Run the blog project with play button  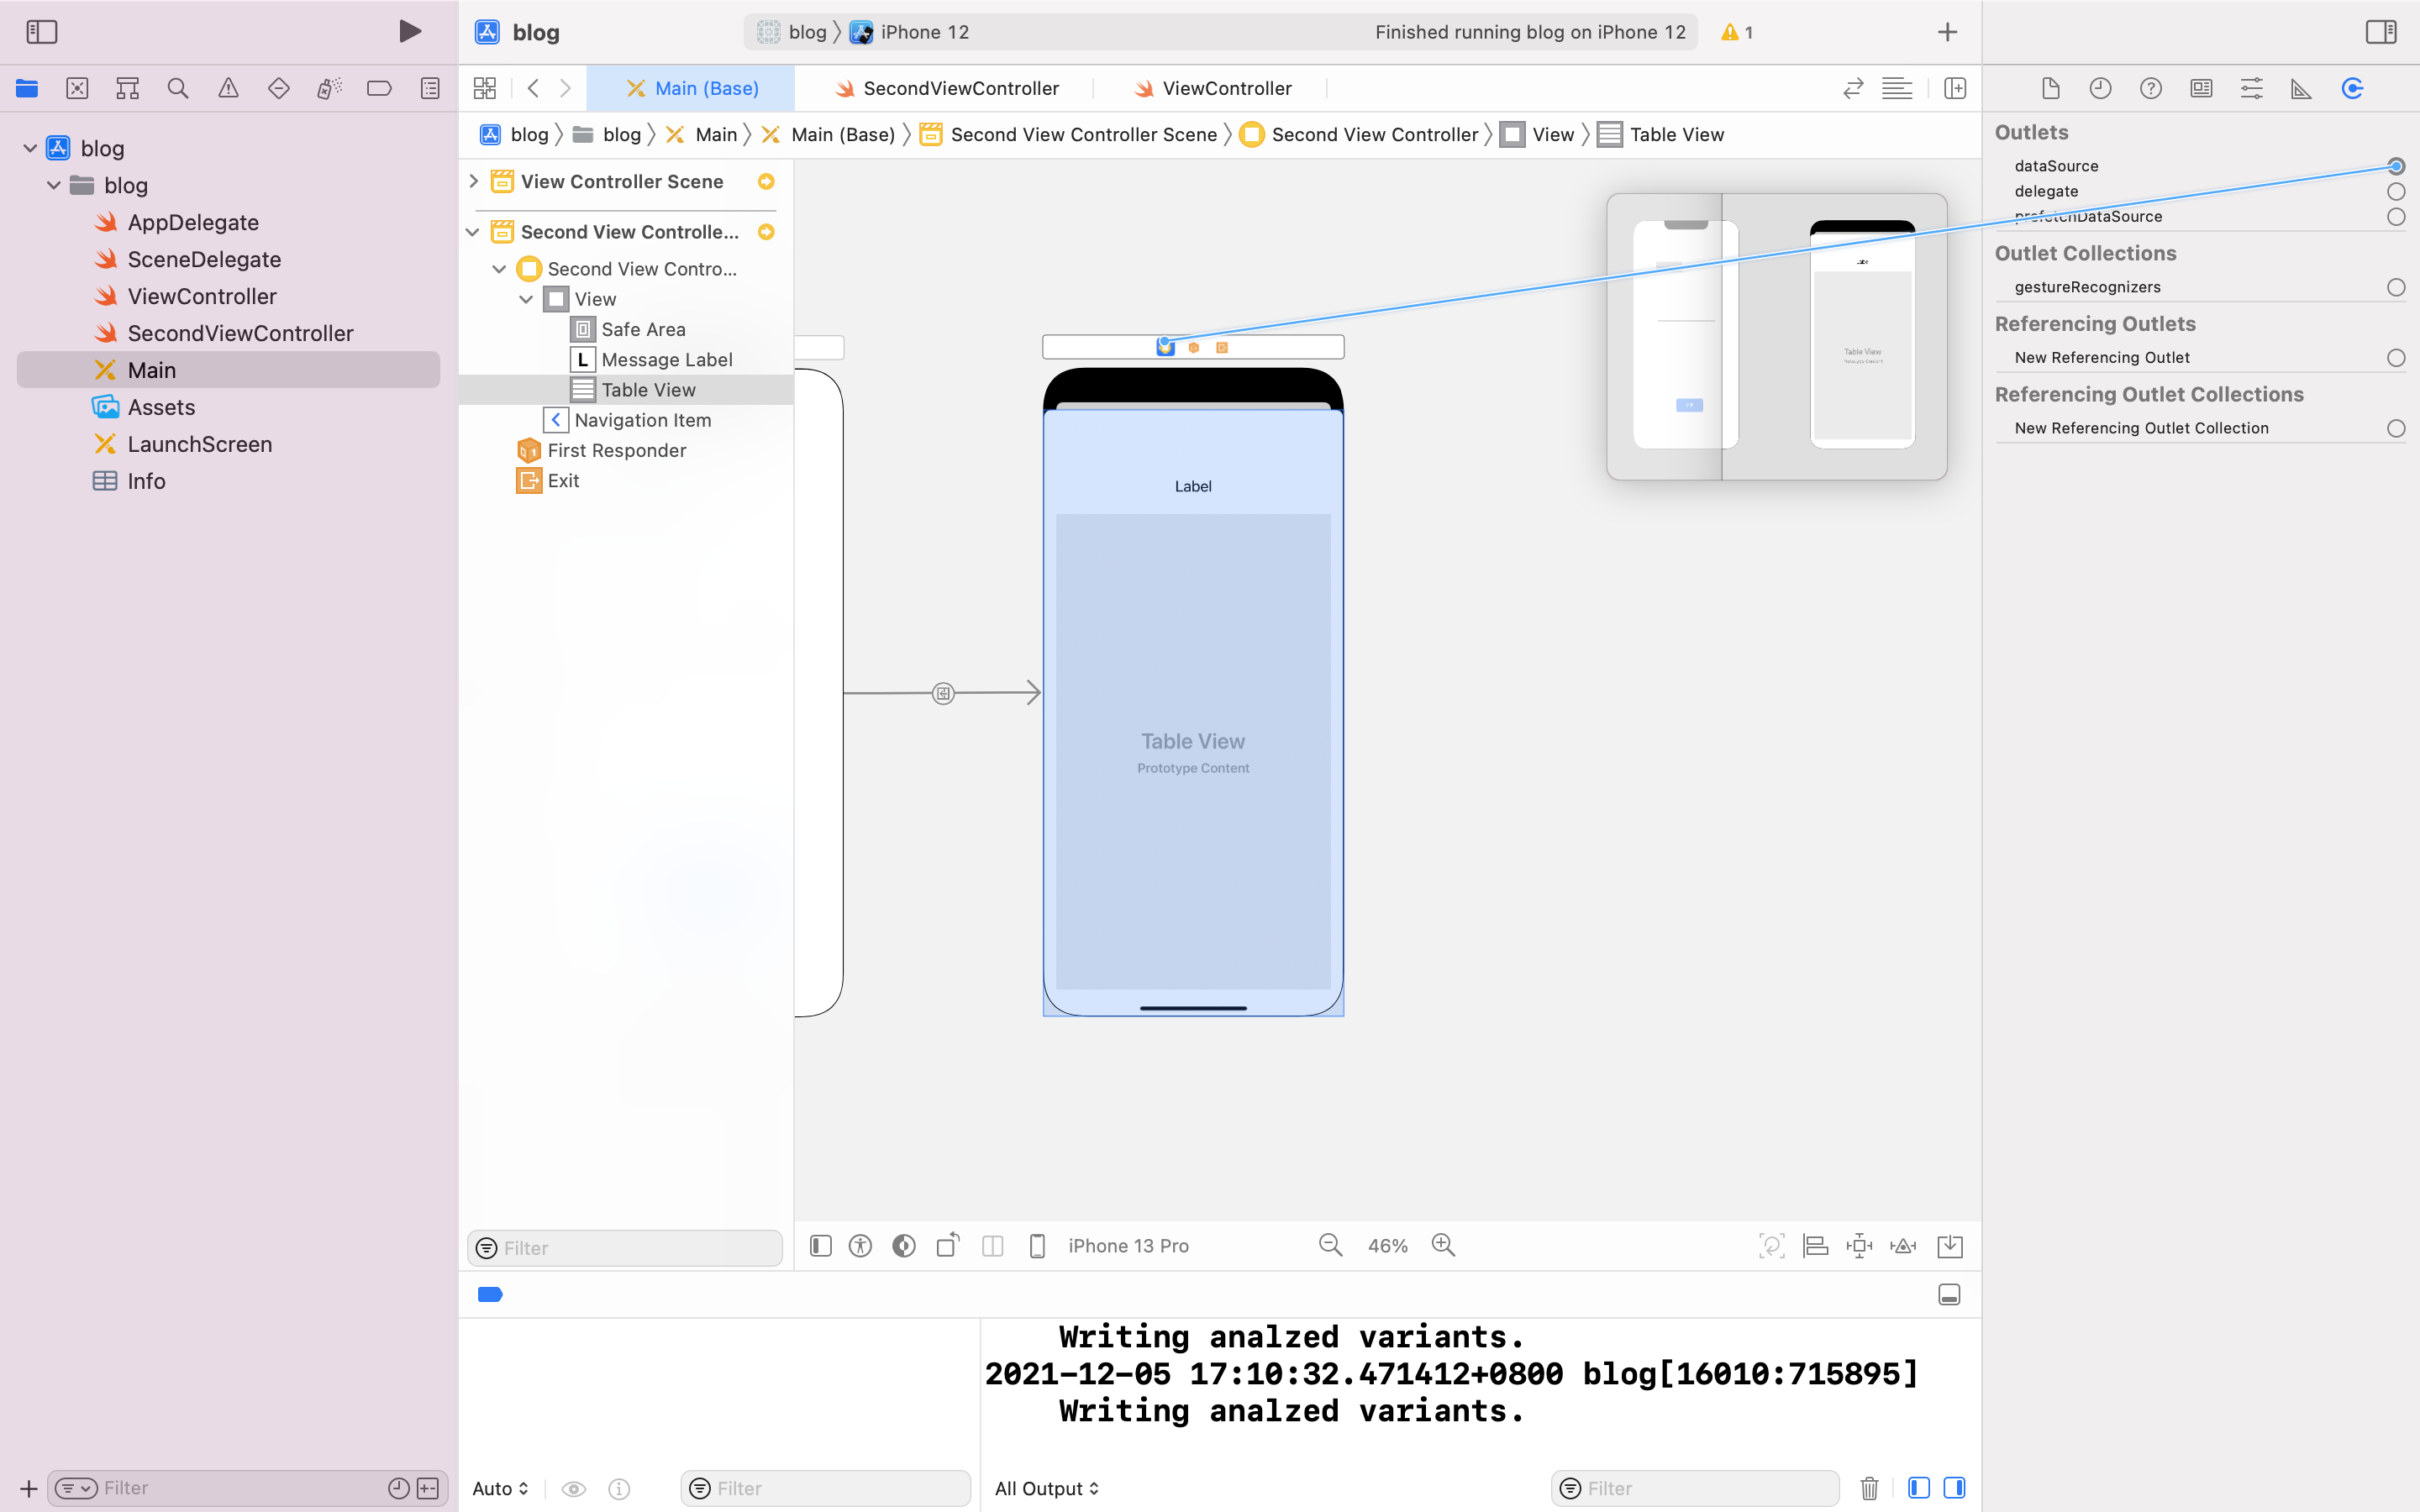click(409, 31)
